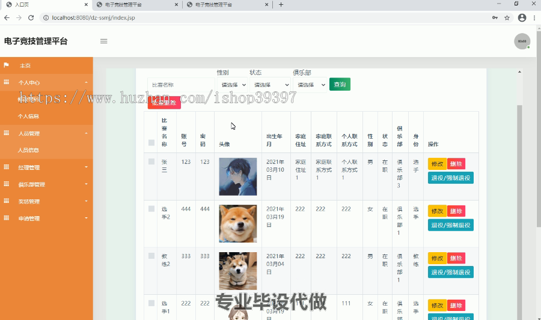
Task: Open 选手2's smiling Shiba avatar
Action: [237, 224]
